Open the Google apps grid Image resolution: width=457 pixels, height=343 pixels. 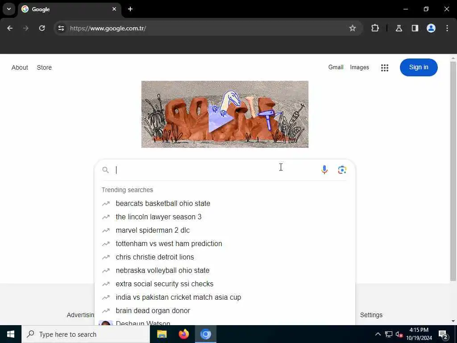[385, 68]
